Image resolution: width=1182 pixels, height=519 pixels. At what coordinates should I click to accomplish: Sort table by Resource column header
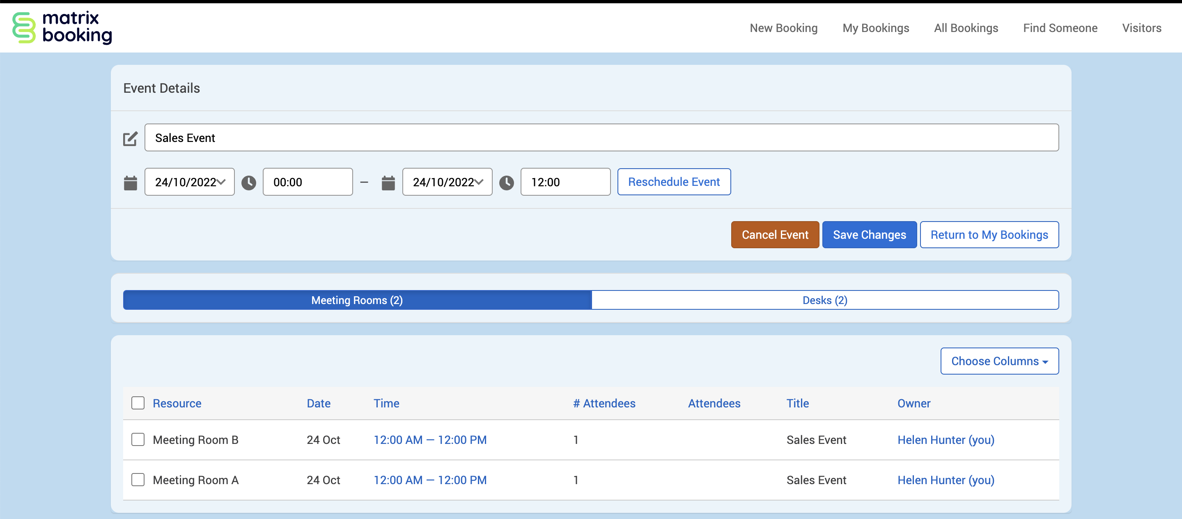point(177,403)
